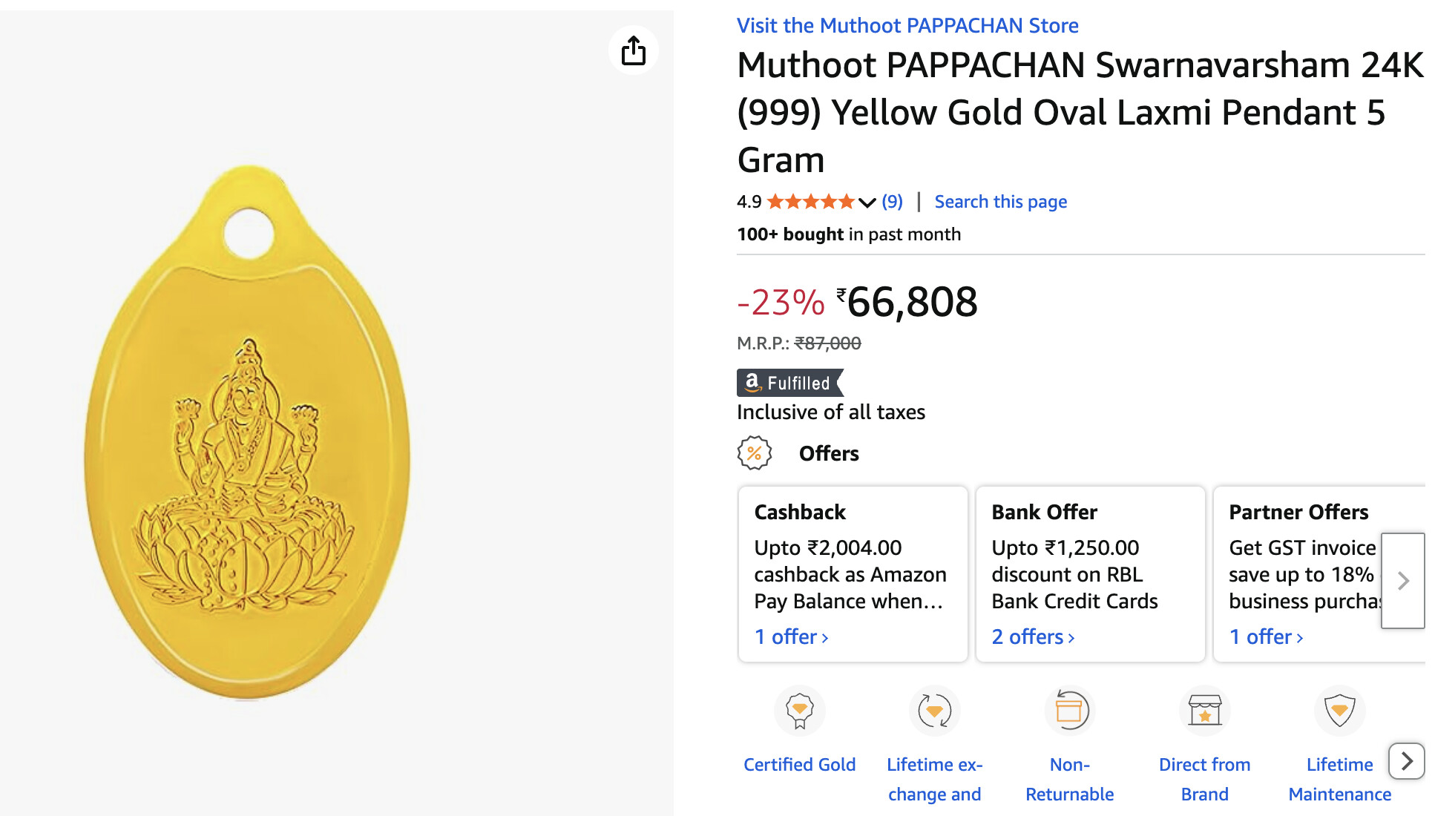Visit the Muthoot PAPPACHAN Store

(x=907, y=25)
